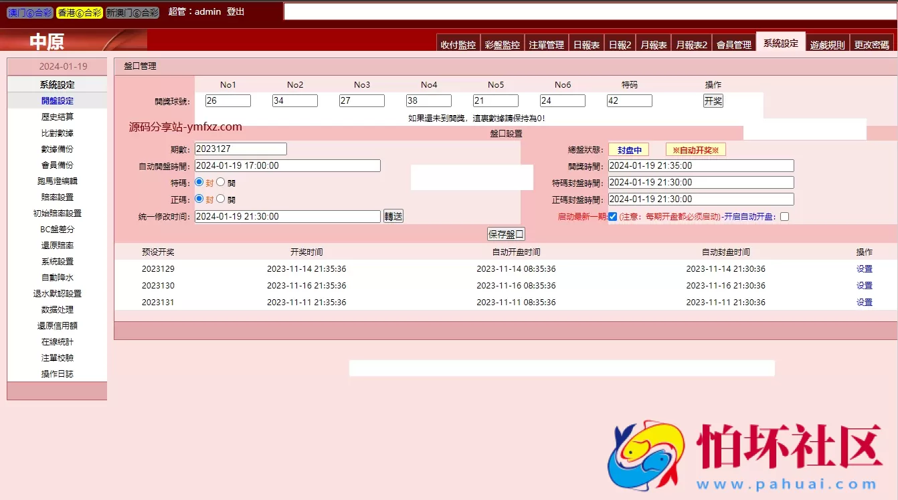Click the 登出 logout link

pos(234,11)
